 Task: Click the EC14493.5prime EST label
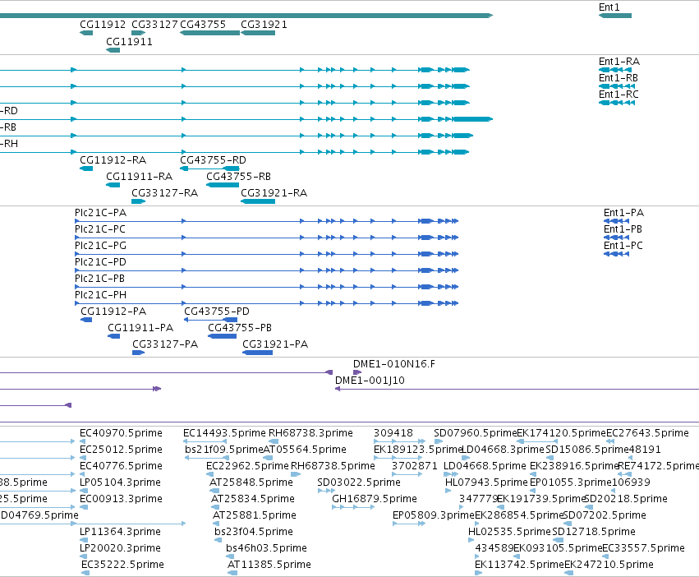point(224,433)
